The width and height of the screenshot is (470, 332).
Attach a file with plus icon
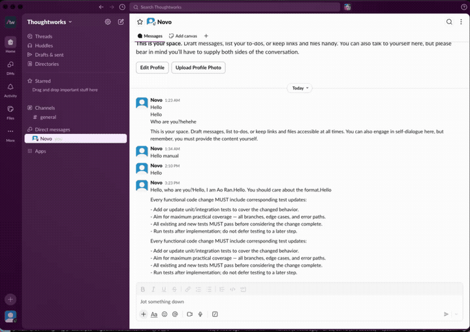click(144, 314)
